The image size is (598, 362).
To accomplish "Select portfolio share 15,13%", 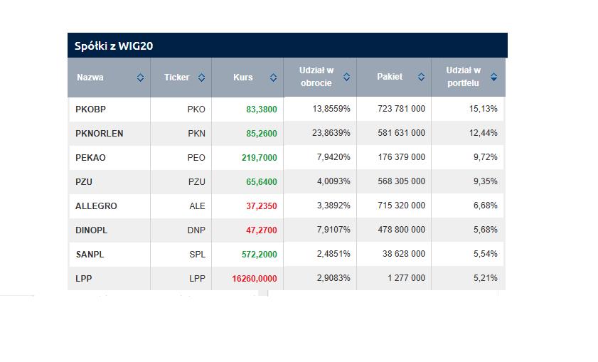I will (x=484, y=109).
